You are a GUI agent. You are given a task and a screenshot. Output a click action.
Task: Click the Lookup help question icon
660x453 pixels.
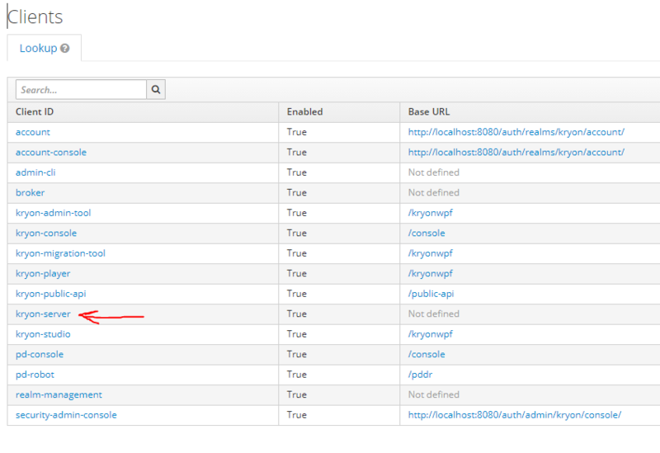click(65, 49)
